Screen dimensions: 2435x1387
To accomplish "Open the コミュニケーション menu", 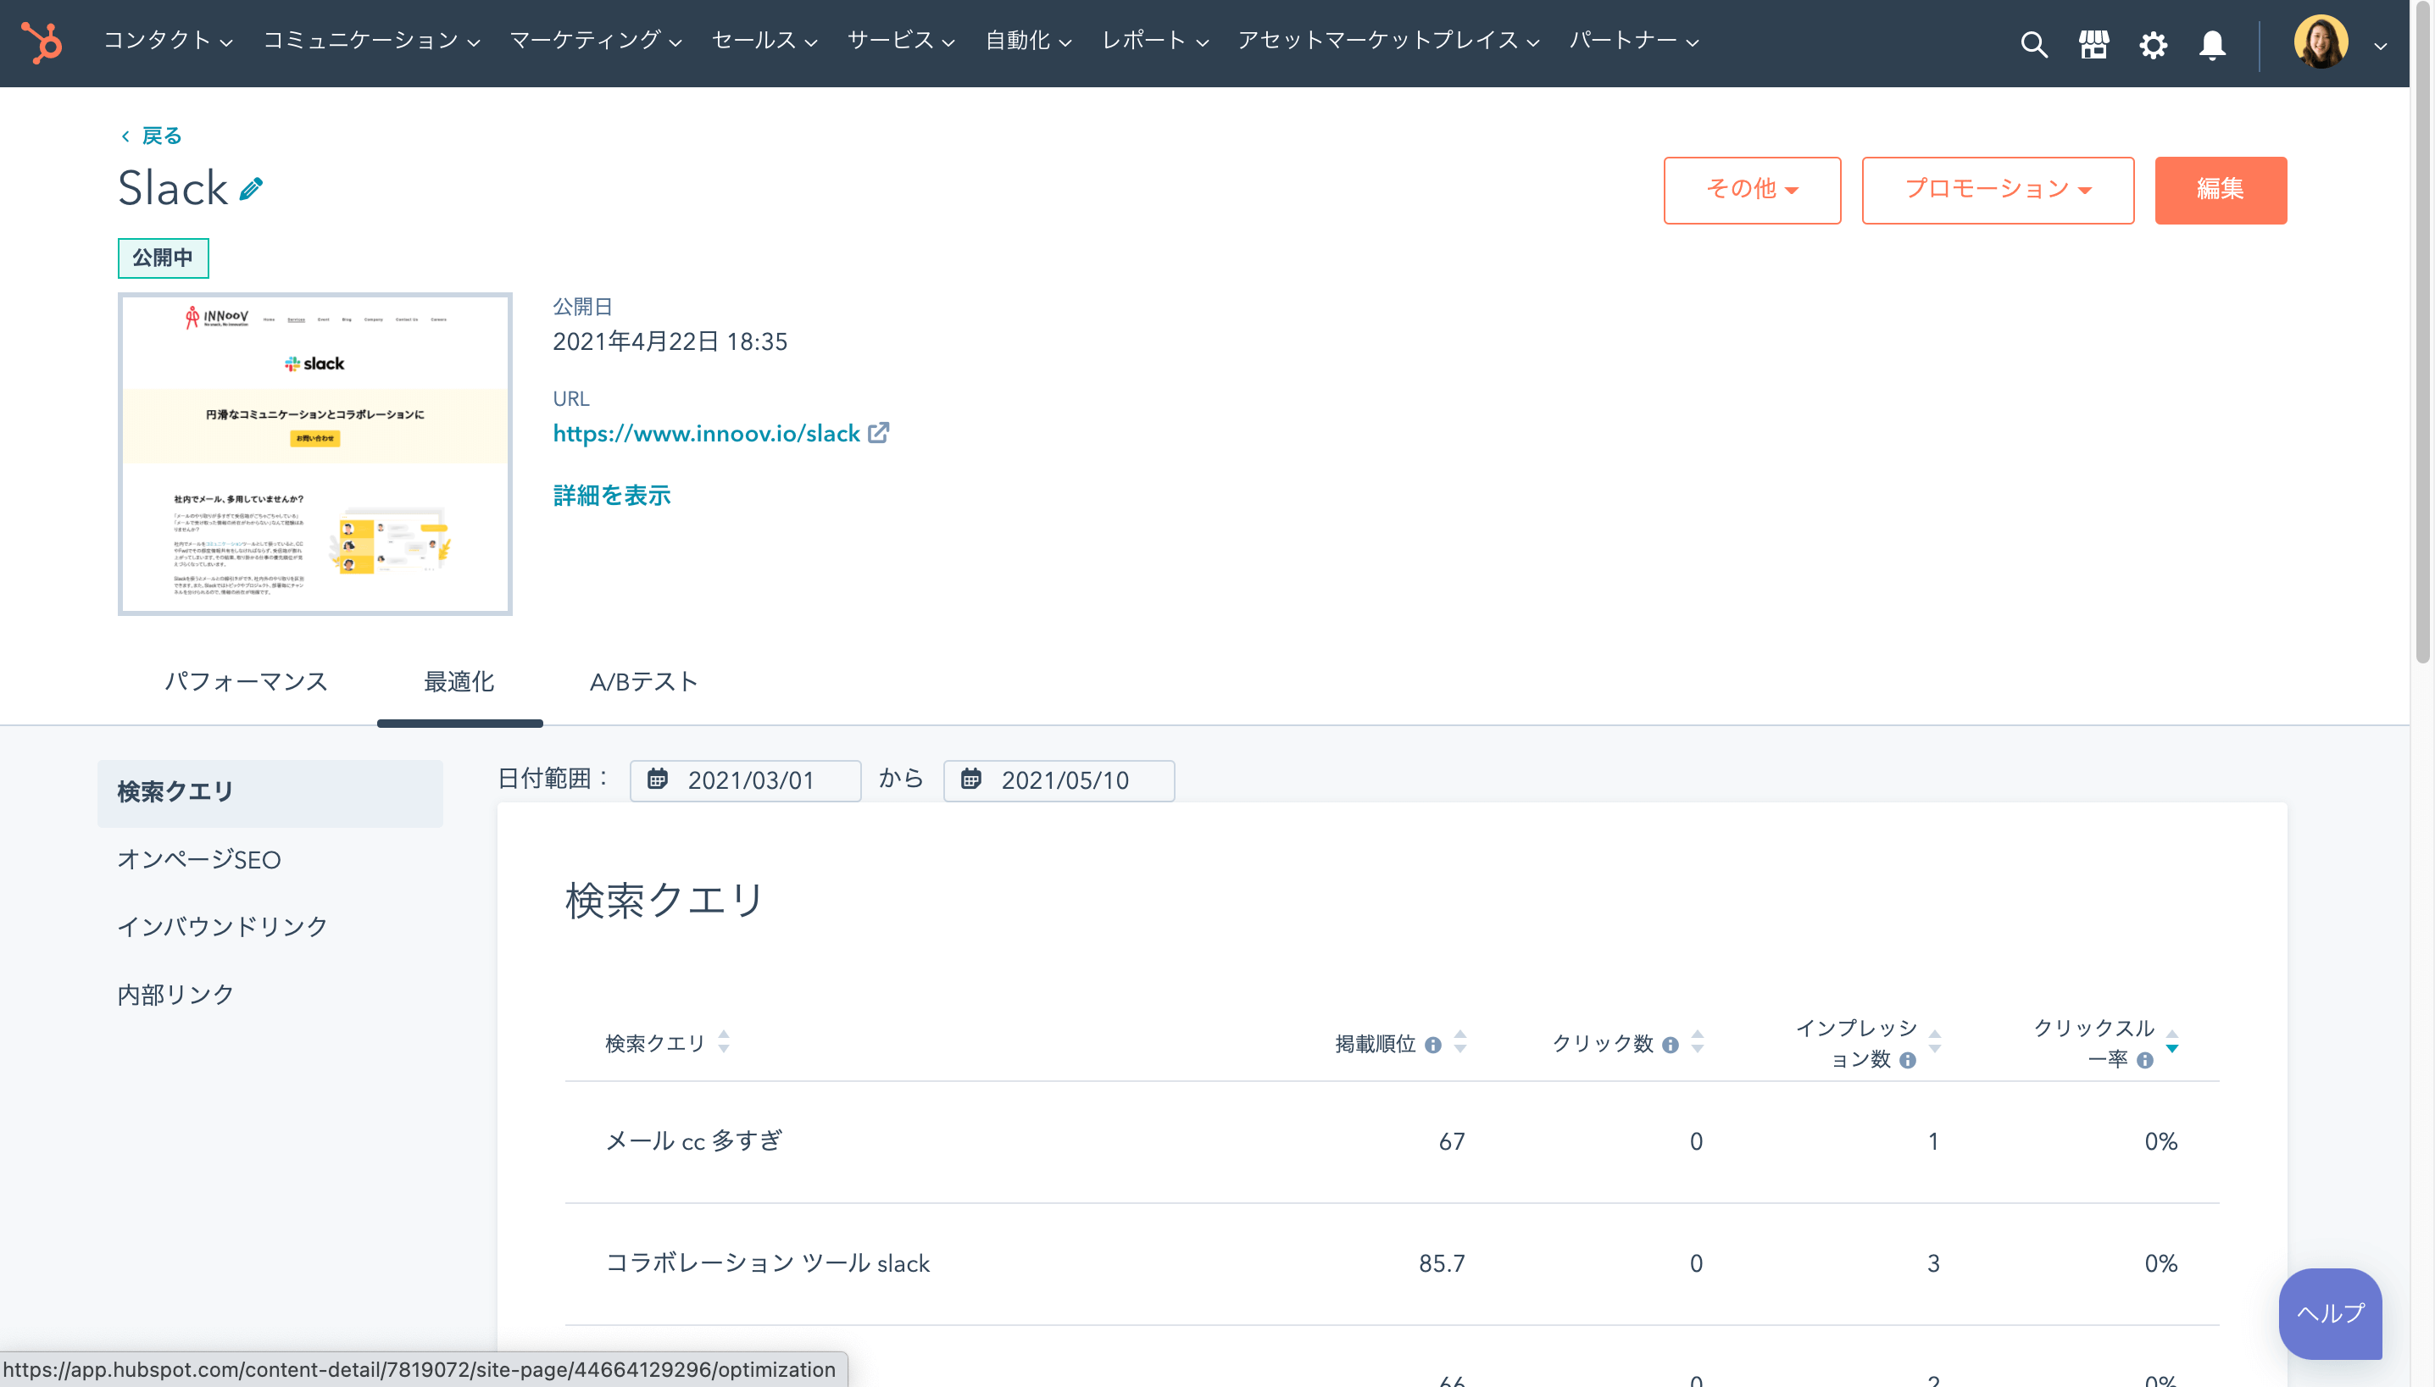I will [371, 41].
